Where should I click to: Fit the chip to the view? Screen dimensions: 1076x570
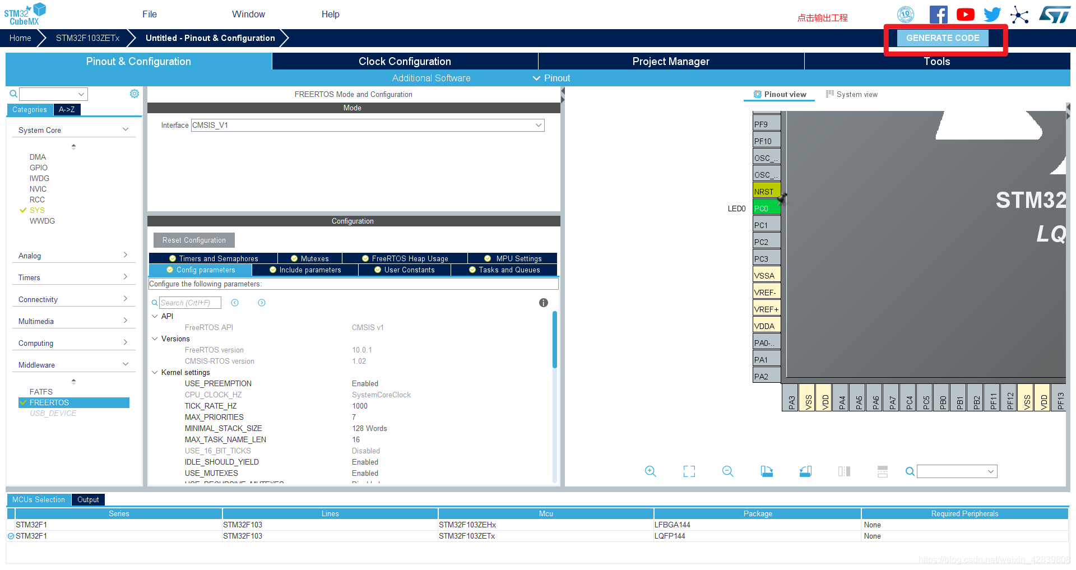pyautogui.click(x=689, y=471)
